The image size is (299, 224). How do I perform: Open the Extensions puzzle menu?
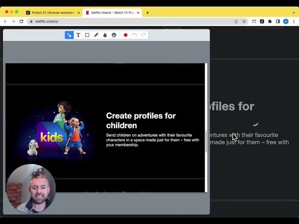[270, 21]
